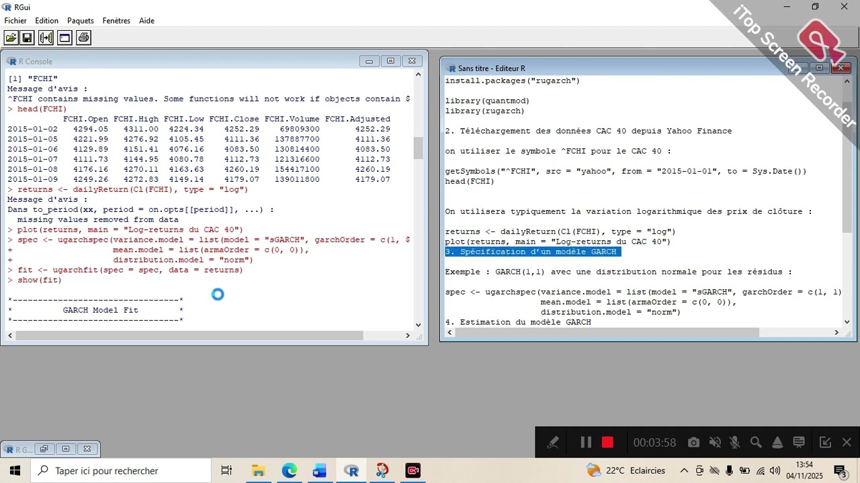Viewport: 860px width, 483px height.
Task: Close the recorder control bar
Action: (847, 442)
